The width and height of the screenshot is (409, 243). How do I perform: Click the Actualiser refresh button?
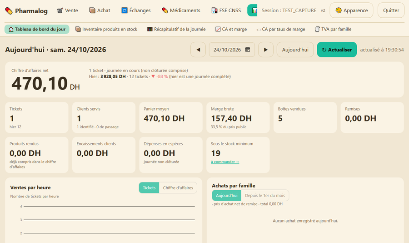(x=337, y=50)
